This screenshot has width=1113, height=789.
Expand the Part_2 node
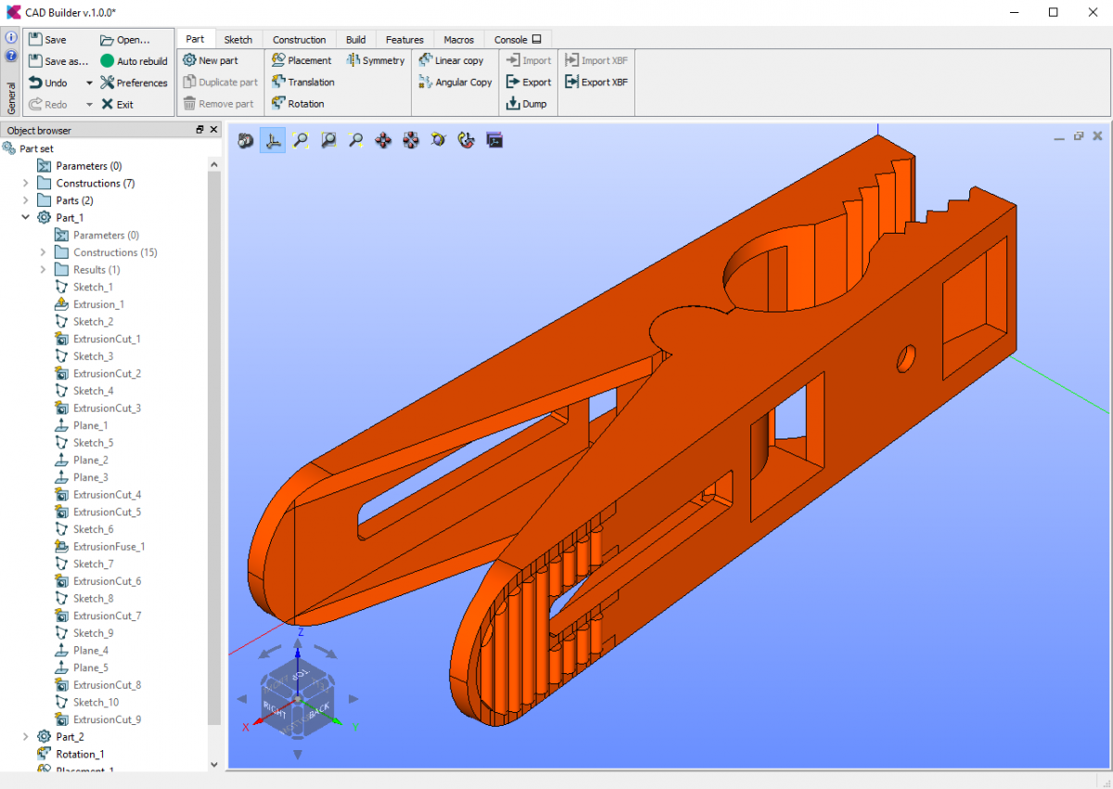[25, 737]
